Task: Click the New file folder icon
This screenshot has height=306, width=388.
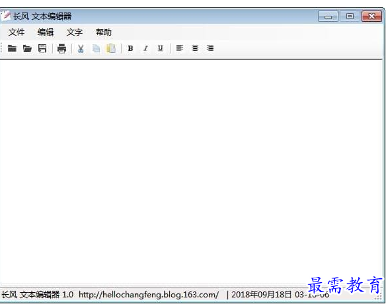Action: click(x=12, y=48)
